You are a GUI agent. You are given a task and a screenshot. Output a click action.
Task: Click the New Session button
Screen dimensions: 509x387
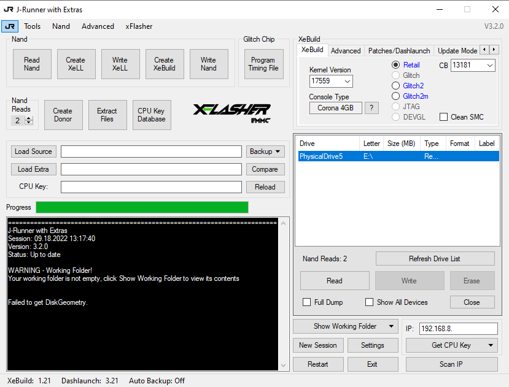pyautogui.click(x=318, y=345)
